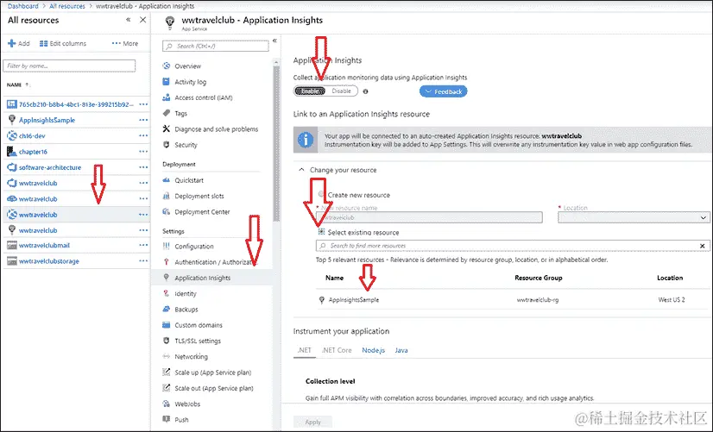Open the software-architecture resource
The height and width of the screenshot is (432, 713).
50,167
